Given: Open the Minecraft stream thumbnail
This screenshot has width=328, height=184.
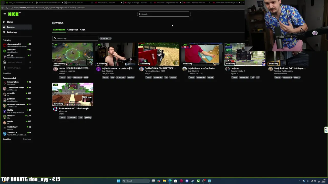Looking at the screenshot, I should [73, 94].
